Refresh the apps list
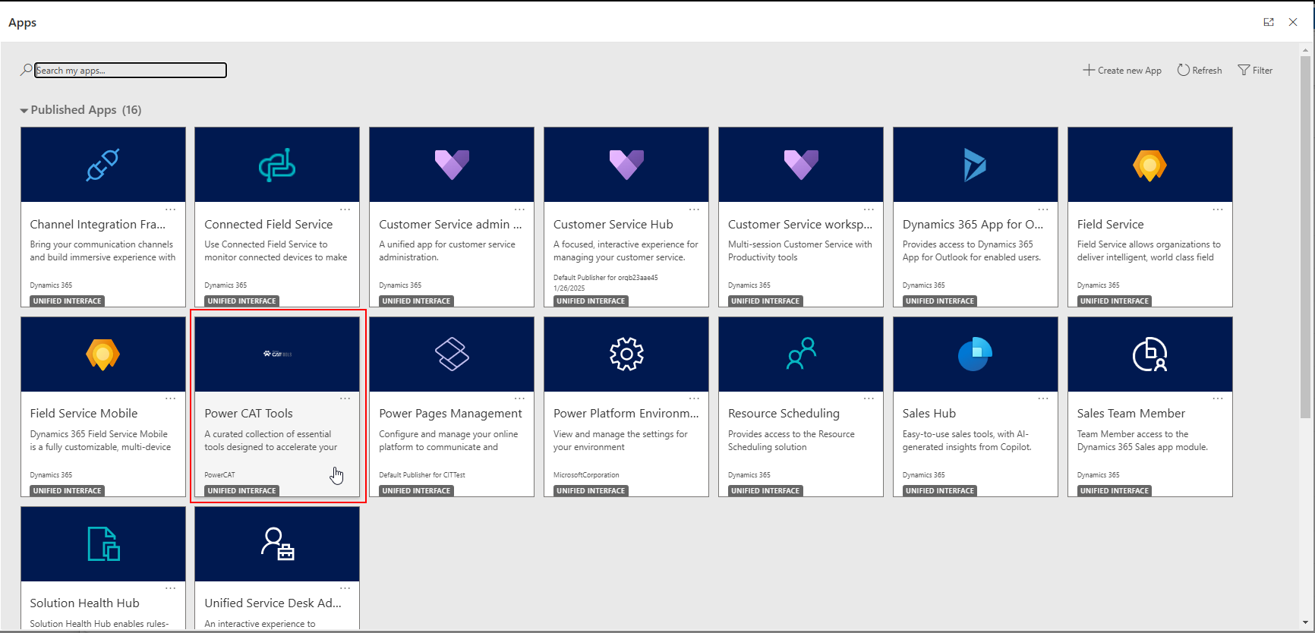Image resolution: width=1315 pixels, height=633 pixels. 1200,71
